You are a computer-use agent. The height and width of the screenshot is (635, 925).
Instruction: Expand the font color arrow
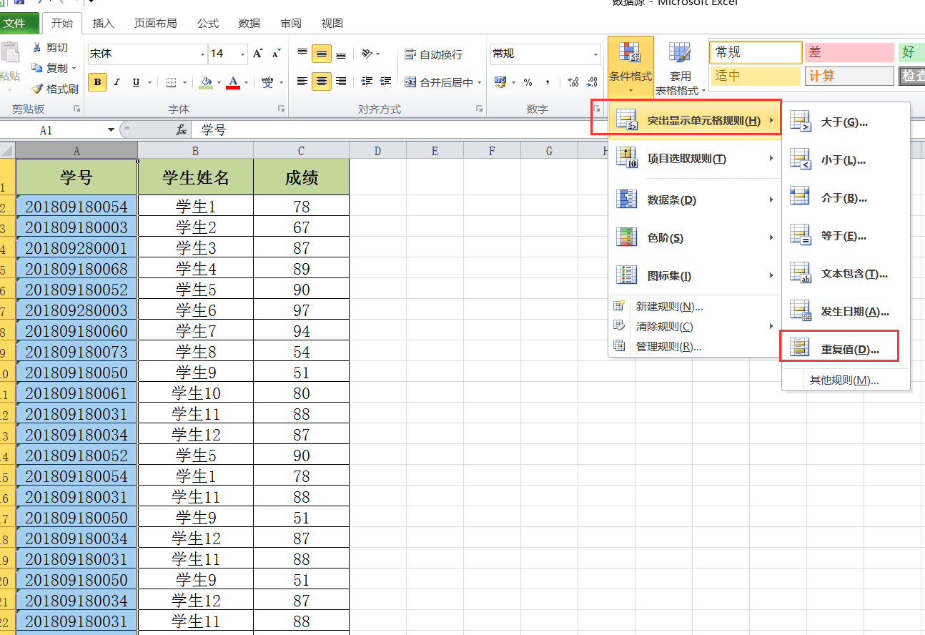click(x=246, y=82)
